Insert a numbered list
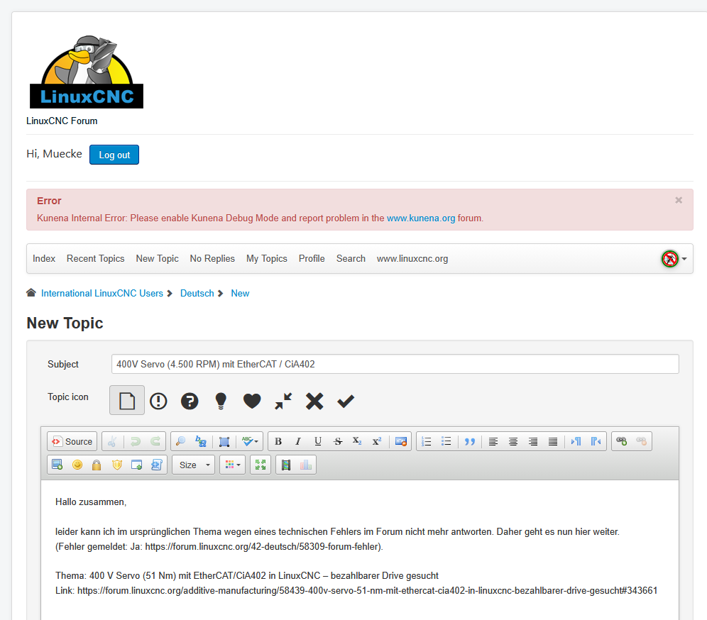 coord(427,441)
